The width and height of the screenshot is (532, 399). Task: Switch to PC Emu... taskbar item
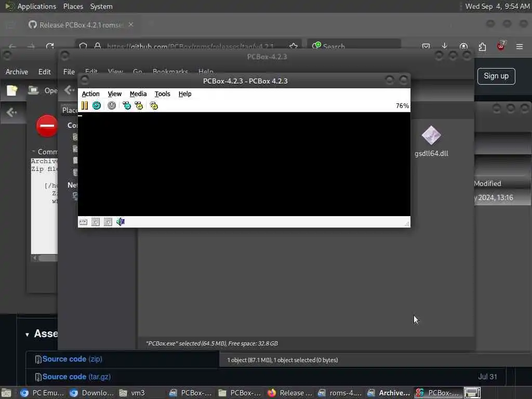(42, 393)
